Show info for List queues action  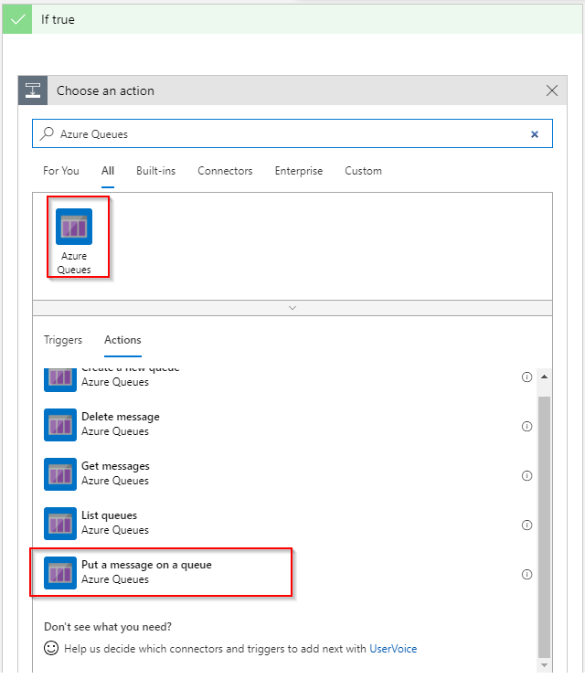click(526, 525)
